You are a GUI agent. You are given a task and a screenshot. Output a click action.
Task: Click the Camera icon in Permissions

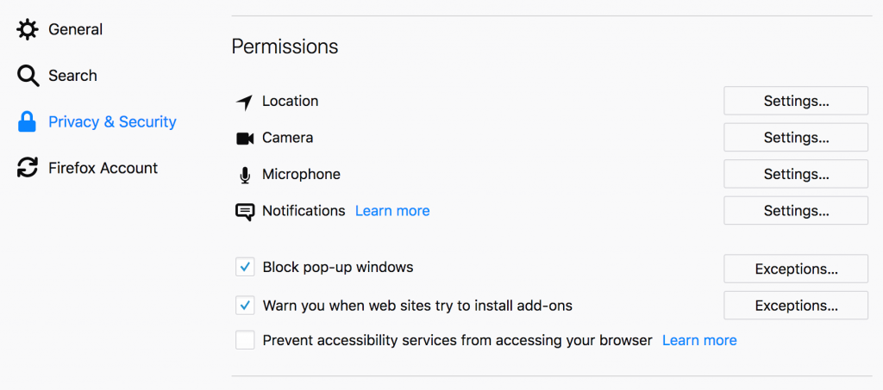pos(245,138)
